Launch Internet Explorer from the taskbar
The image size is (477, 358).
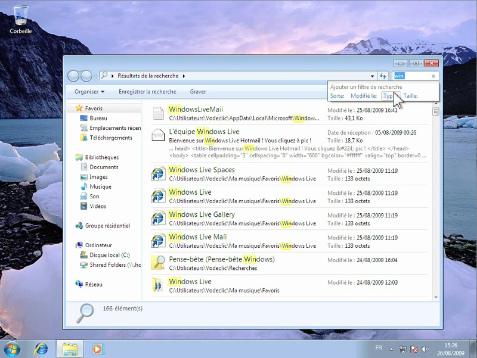[41, 349]
